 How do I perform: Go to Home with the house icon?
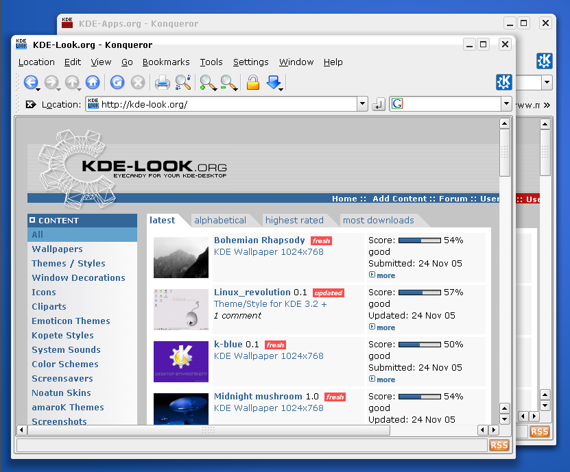click(93, 82)
